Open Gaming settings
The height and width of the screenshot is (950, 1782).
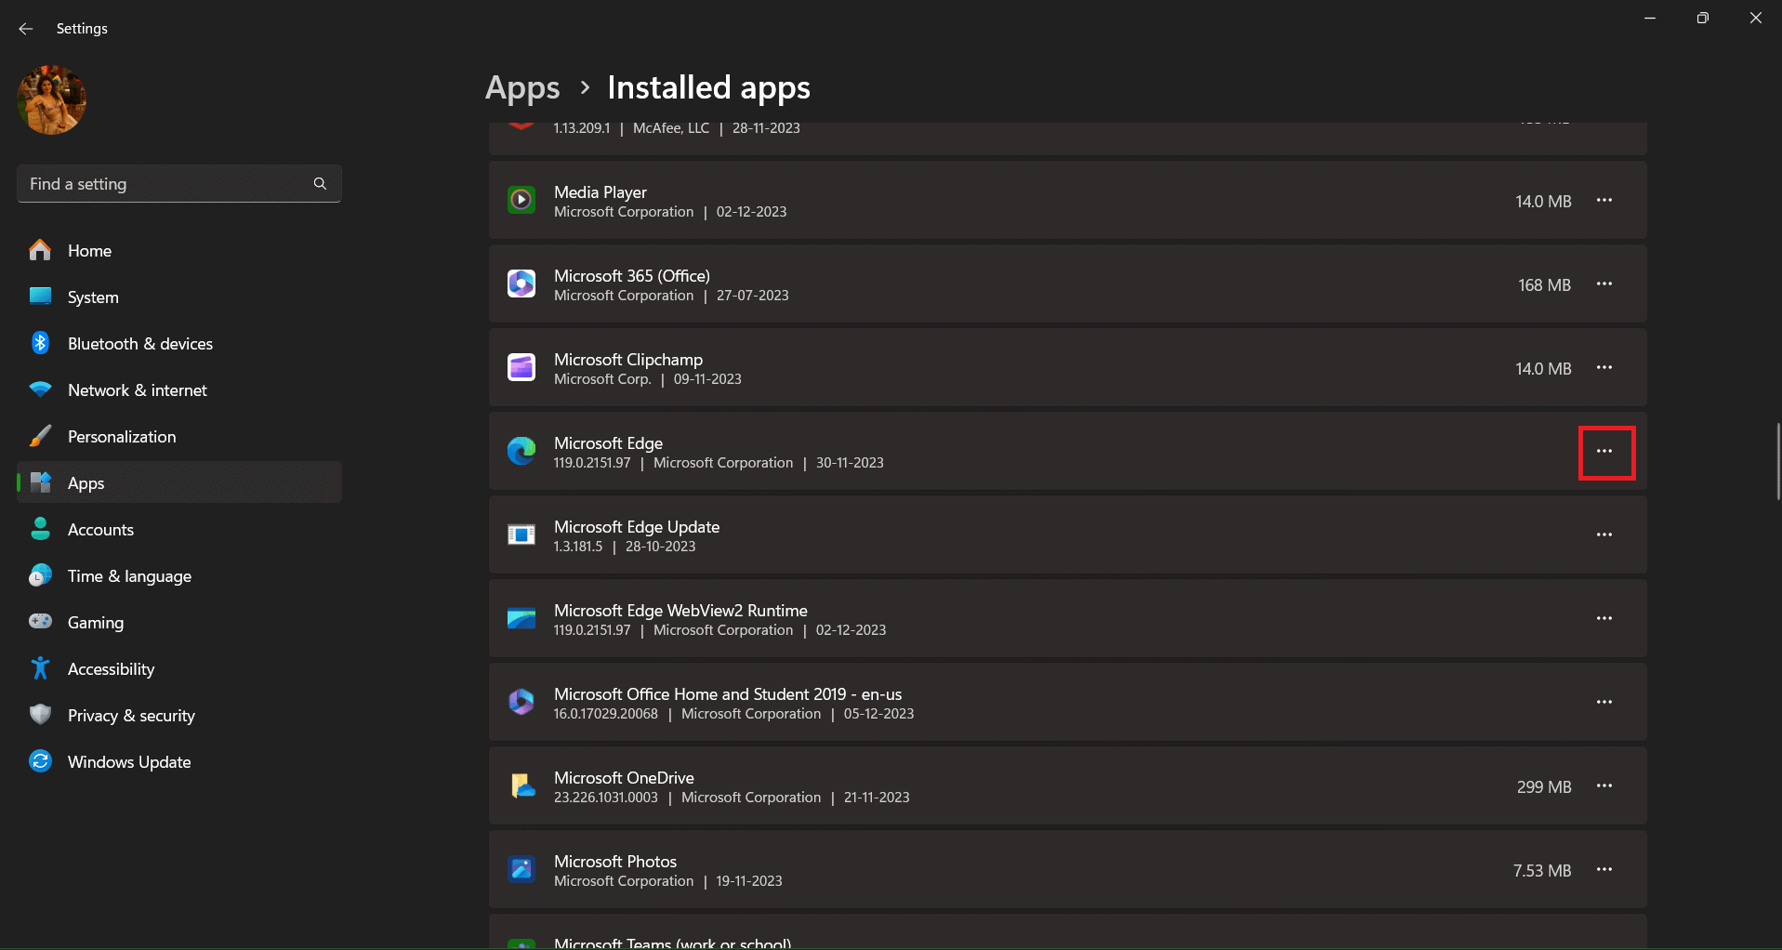[x=179, y=623]
